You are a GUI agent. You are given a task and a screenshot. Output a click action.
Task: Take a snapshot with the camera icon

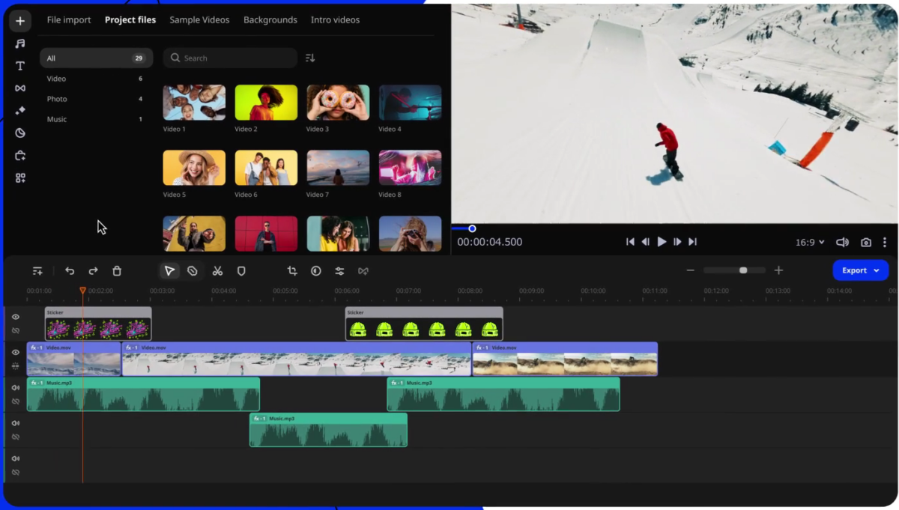point(866,241)
